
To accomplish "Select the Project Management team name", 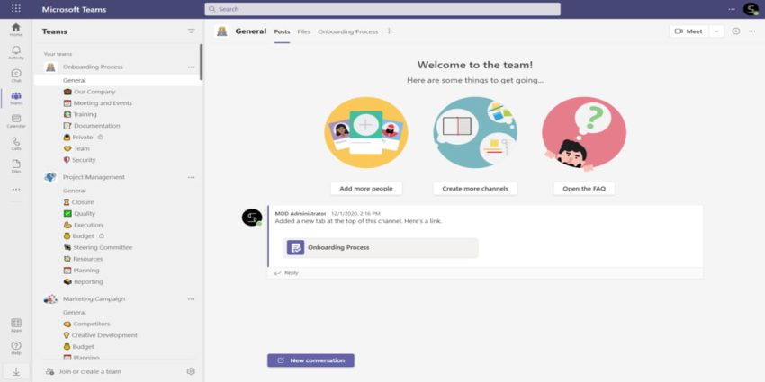I will coord(94,177).
